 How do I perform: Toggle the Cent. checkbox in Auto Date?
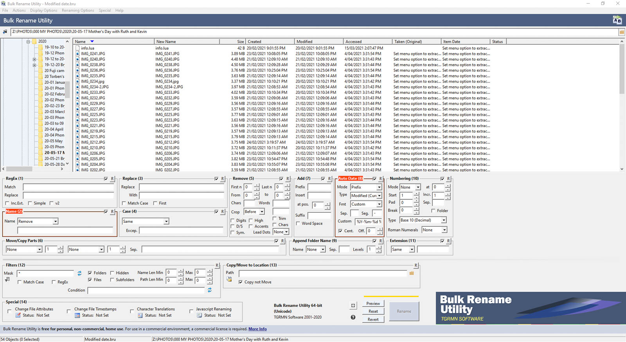pyautogui.click(x=340, y=231)
